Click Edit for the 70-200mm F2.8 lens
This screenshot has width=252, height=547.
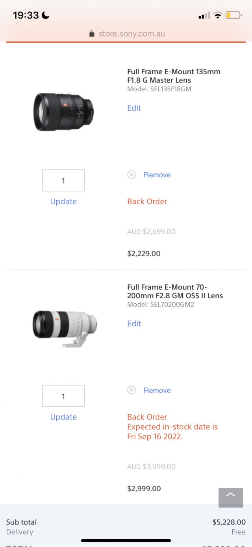[x=134, y=323]
